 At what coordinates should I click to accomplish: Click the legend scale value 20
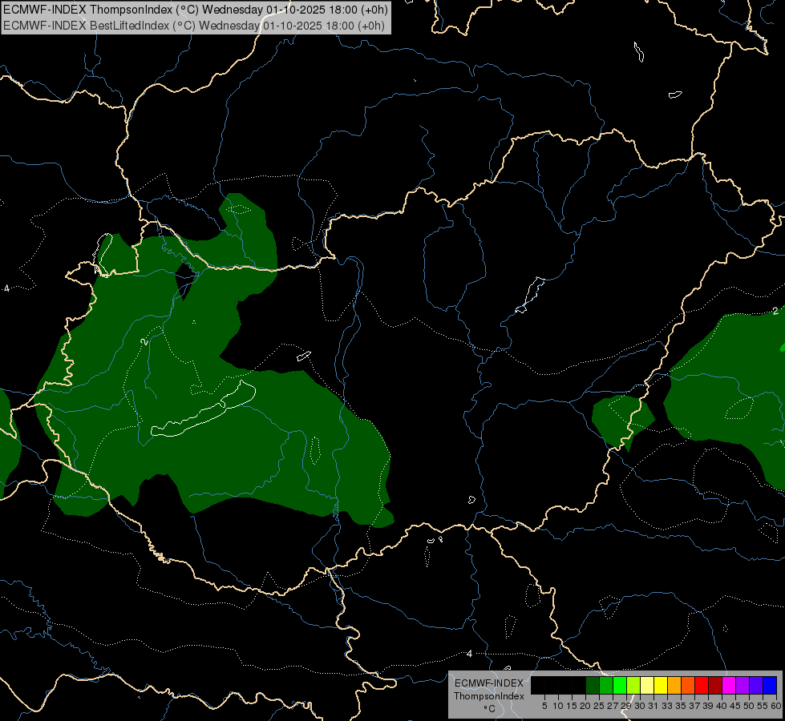(x=585, y=706)
